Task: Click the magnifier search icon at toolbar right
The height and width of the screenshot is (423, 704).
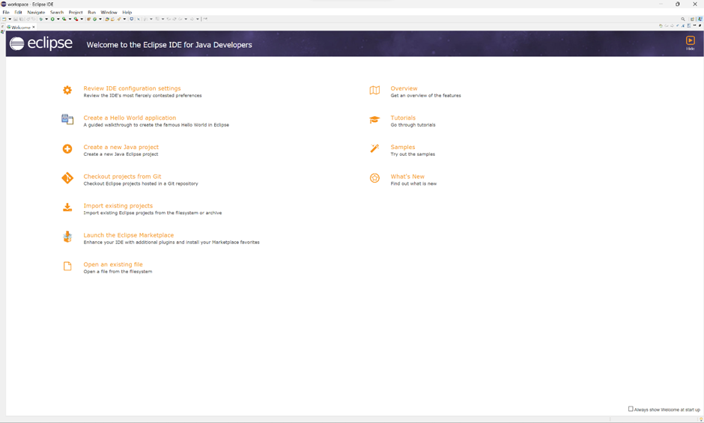Action: [x=683, y=19]
